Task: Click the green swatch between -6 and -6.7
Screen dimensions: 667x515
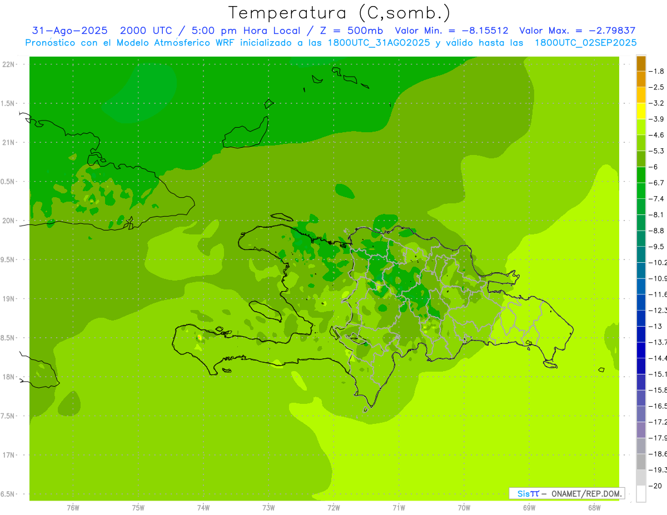Action: point(641,174)
